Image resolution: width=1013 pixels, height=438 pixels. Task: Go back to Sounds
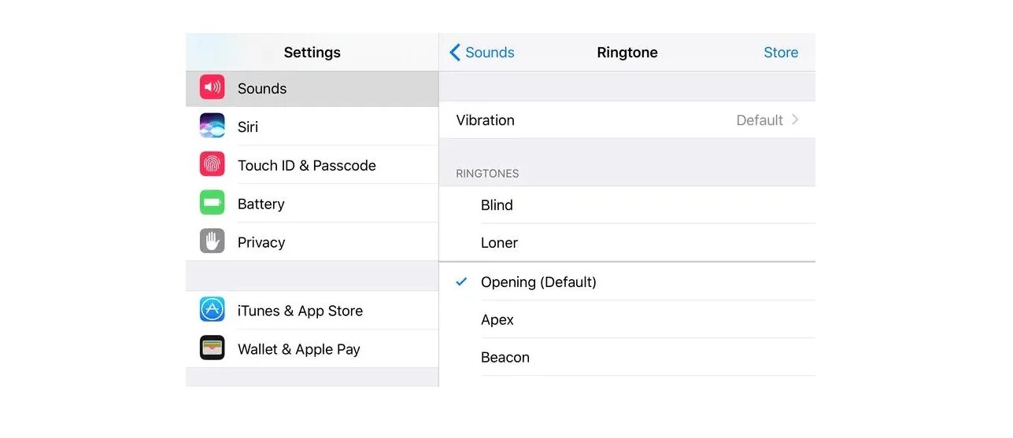tap(489, 53)
